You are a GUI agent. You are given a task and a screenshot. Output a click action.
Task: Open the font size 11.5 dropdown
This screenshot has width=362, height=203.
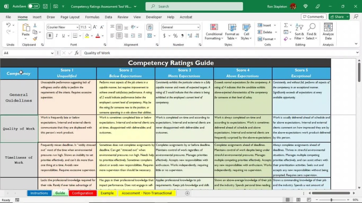coord(89,27)
